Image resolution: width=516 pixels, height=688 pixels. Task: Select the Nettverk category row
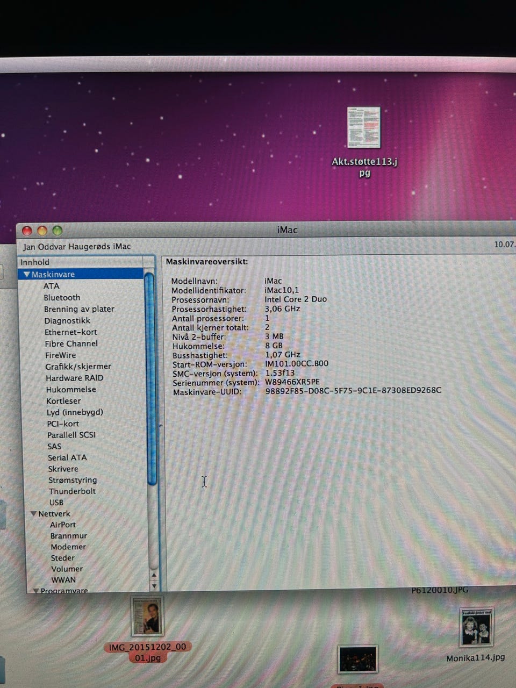tap(54, 514)
